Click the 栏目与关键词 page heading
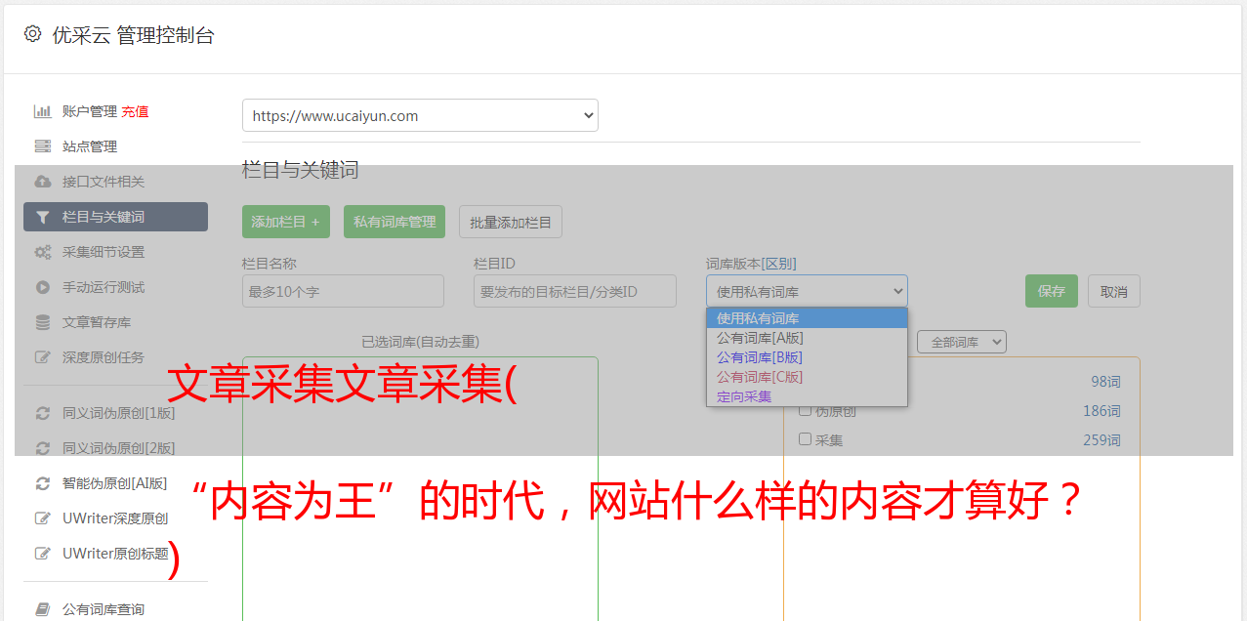The width and height of the screenshot is (1247, 621). coord(301,170)
